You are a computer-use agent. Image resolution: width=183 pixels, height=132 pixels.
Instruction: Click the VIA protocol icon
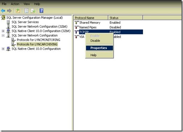click(77, 37)
